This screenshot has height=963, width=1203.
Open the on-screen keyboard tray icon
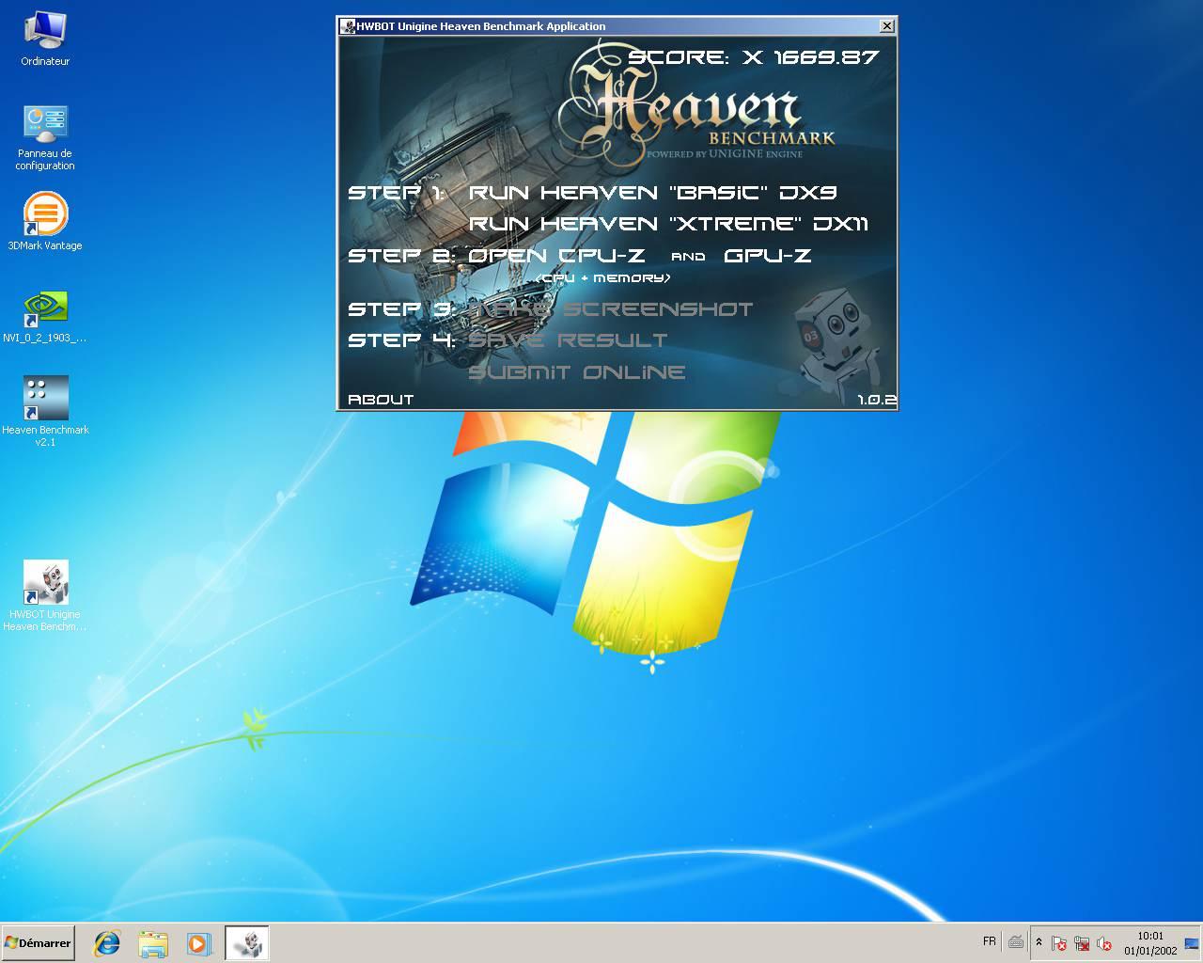coord(1016,941)
